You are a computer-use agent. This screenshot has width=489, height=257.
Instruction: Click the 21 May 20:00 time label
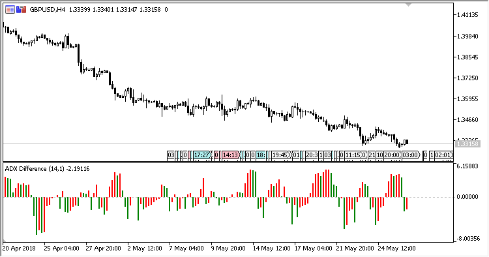coord(355,249)
